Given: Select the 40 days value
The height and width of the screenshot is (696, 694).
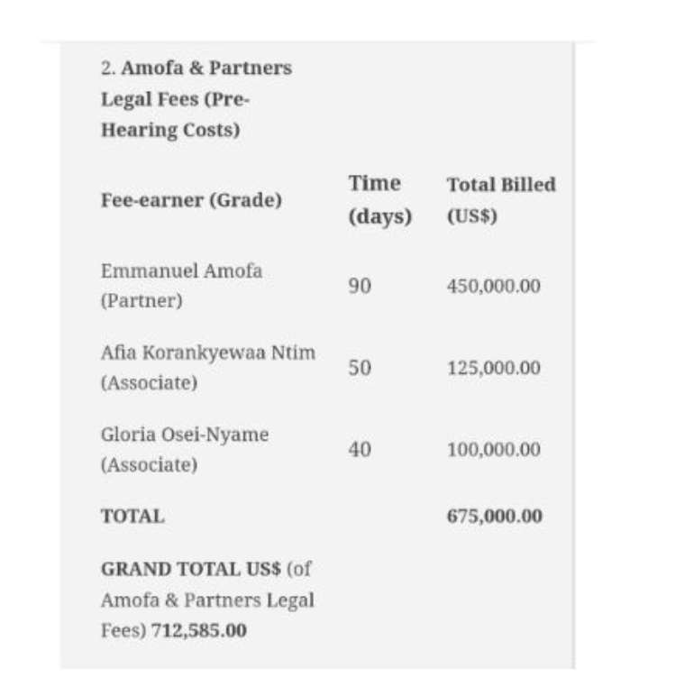Looking at the screenshot, I should click(360, 450).
